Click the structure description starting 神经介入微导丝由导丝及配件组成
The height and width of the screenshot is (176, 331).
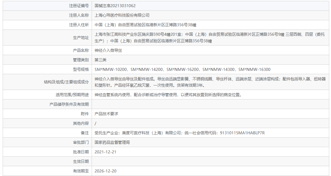(210, 82)
